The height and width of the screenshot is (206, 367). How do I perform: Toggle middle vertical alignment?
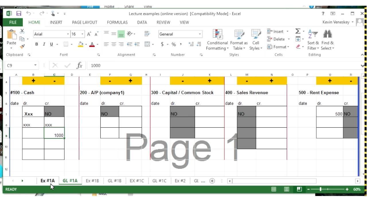(114, 34)
